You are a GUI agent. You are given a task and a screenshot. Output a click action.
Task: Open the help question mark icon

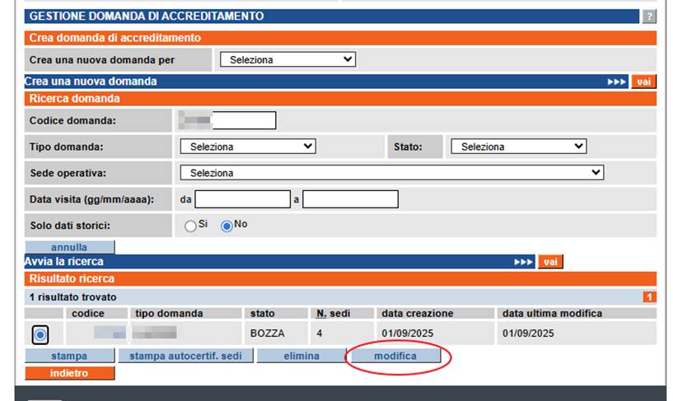pyautogui.click(x=649, y=16)
